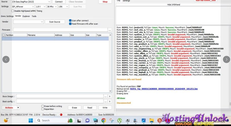231x126 pixels.
Task: Click the next slide arrow on the right
Action: tap(226, 59)
